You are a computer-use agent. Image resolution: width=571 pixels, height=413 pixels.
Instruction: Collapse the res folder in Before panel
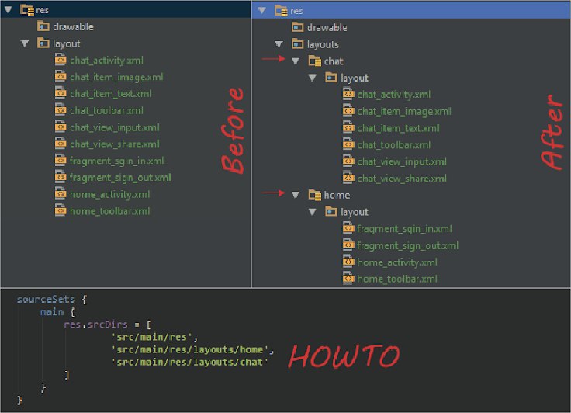(9, 10)
